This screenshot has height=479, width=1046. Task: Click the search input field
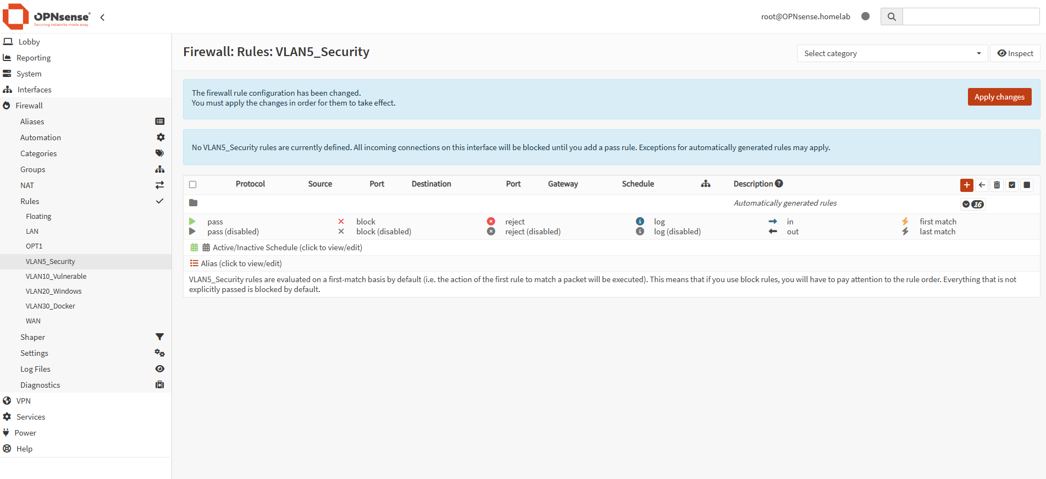click(x=971, y=16)
